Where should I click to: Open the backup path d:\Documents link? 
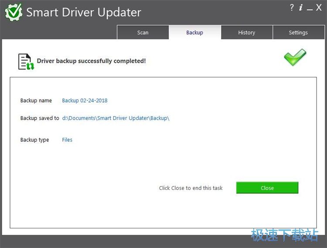coord(116,118)
